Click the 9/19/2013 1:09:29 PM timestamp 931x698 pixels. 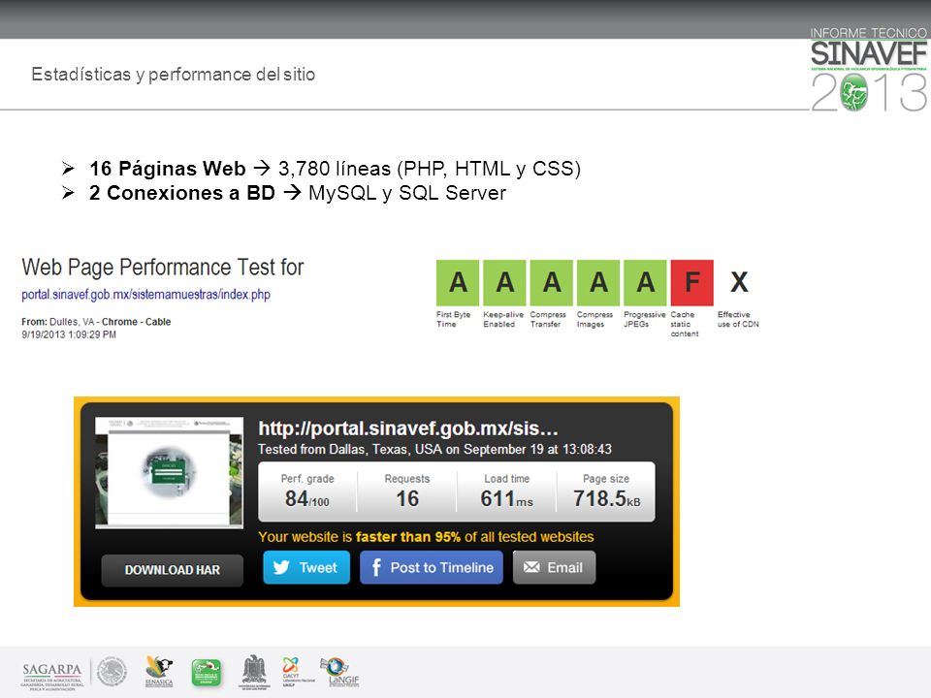point(69,334)
